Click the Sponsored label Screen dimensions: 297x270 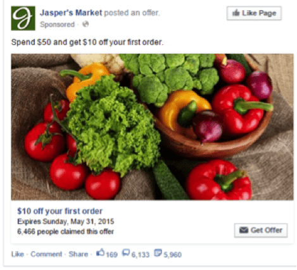[x=57, y=25]
